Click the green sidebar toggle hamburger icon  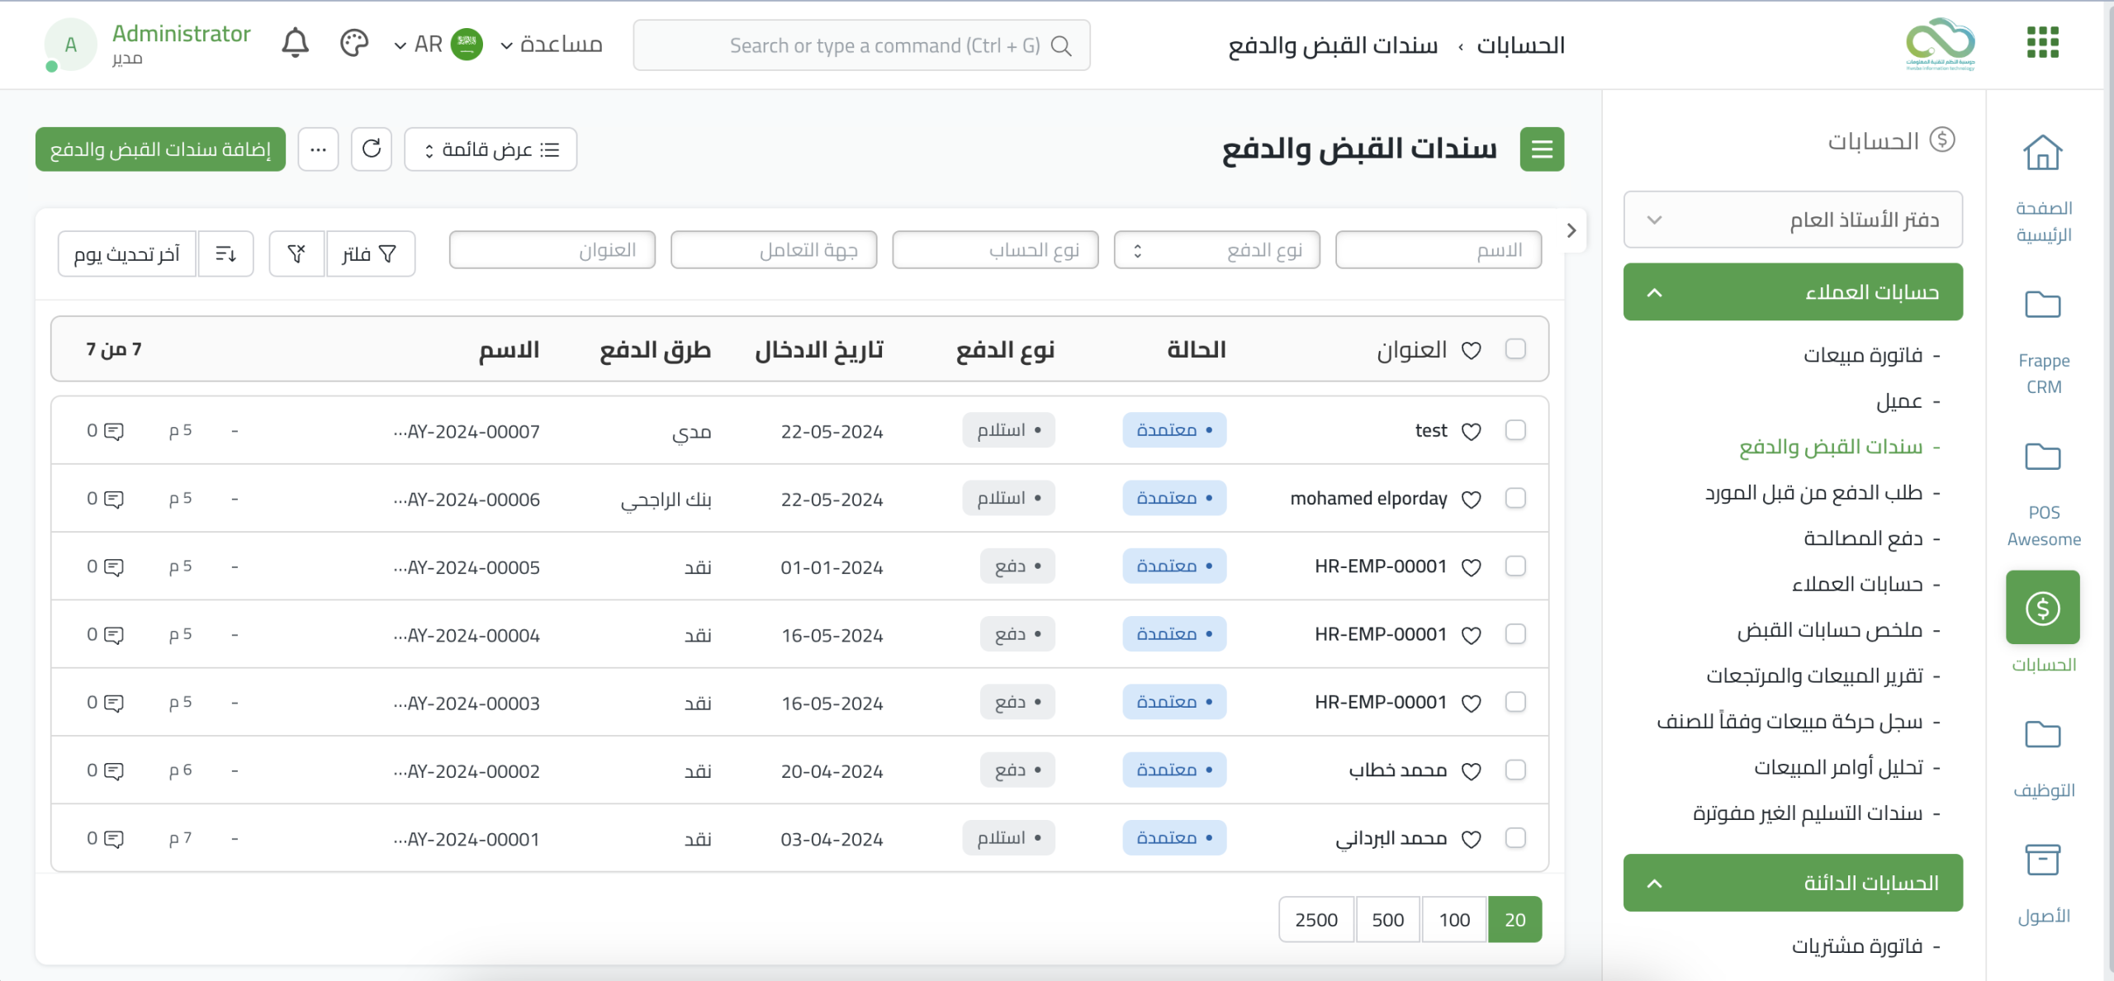click(1542, 149)
